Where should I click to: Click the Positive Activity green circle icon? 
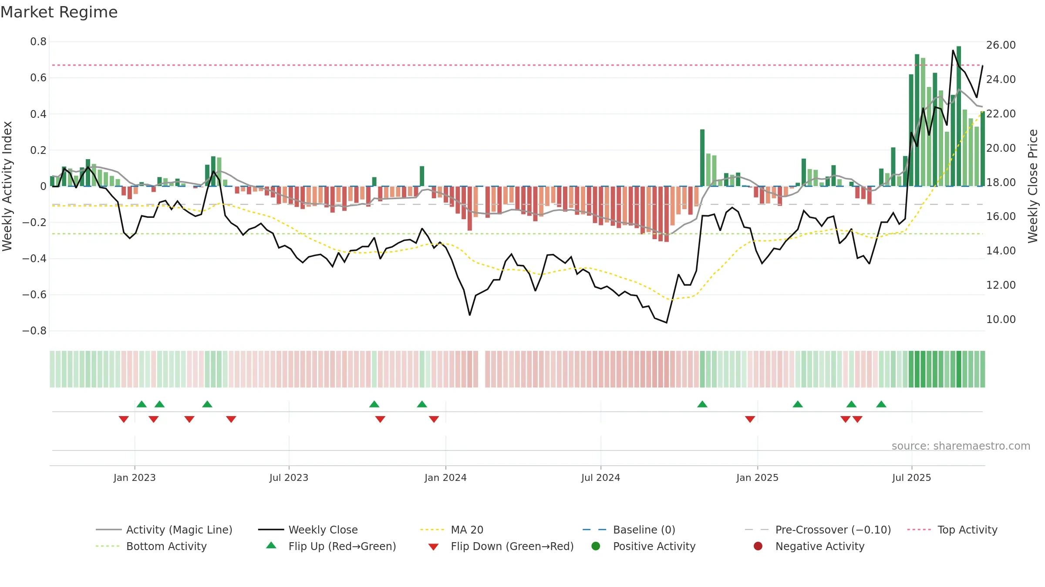coord(596,546)
